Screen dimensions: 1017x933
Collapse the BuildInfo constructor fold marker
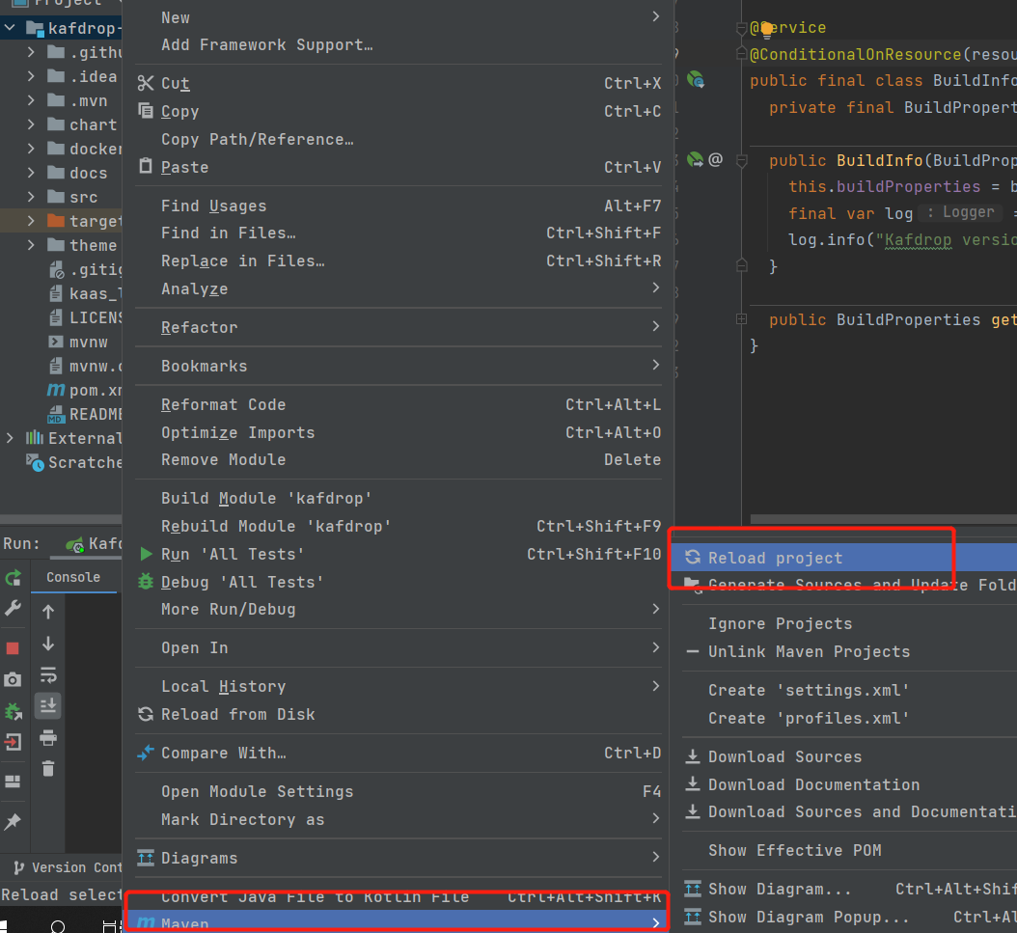point(741,160)
